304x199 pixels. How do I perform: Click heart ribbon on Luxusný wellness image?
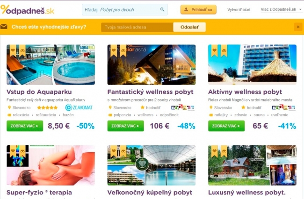pyautogui.click(x=214, y=151)
